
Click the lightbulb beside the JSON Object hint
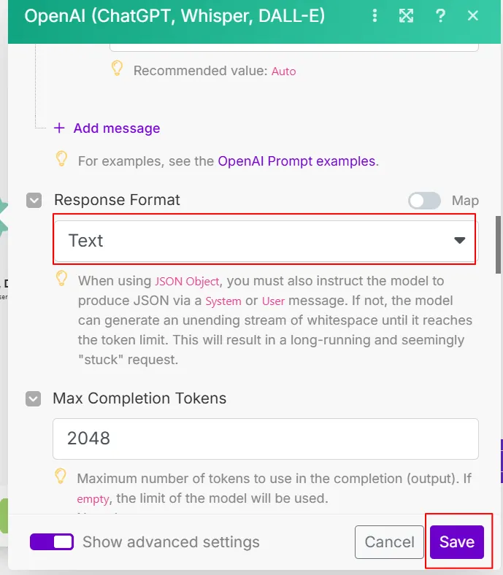pyautogui.click(x=62, y=278)
